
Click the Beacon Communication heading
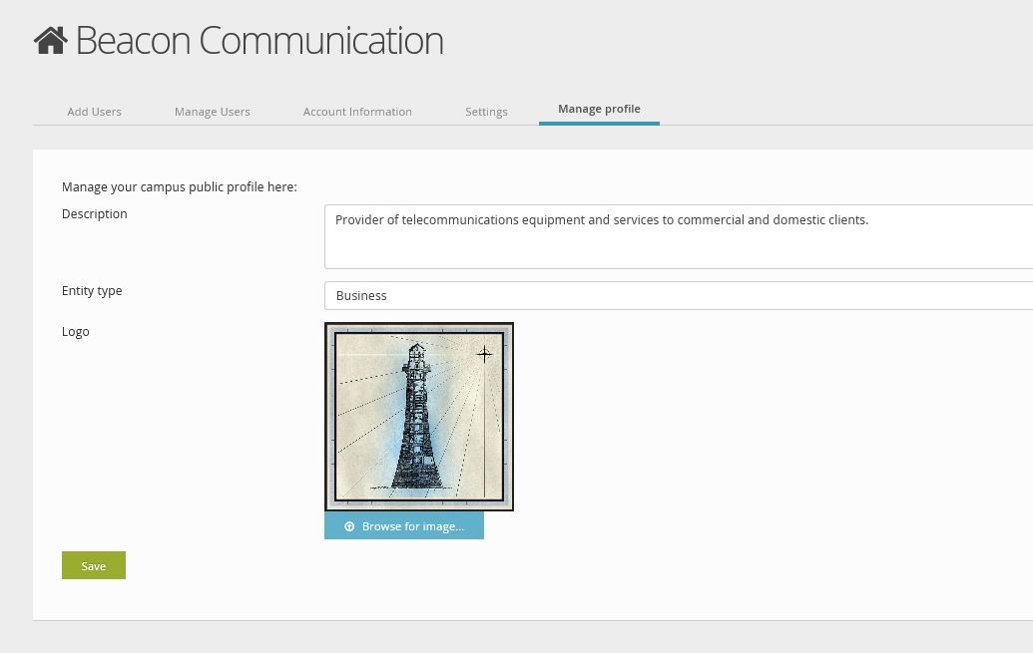(x=259, y=40)
